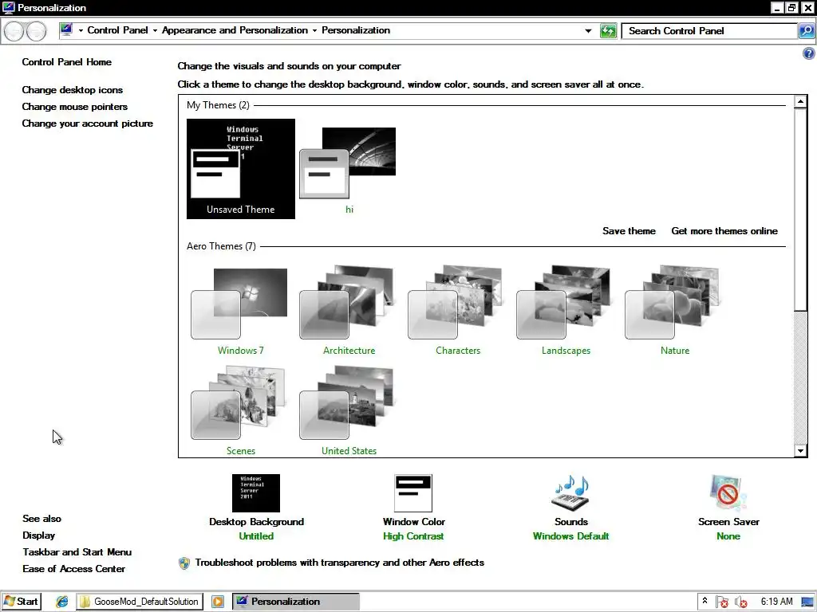
Task: Open Sounds settings icon
Action: (x=570, y=492)
